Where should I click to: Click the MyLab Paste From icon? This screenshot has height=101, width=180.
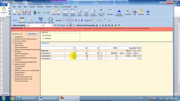22,20
